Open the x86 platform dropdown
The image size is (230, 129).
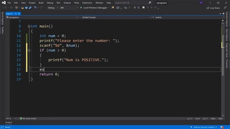69,8
